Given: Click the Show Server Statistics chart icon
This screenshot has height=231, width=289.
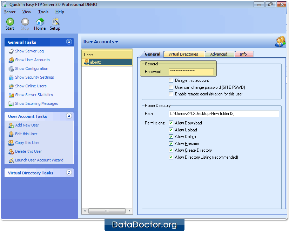Looking at the screenshot, I should tap(11, 95).
